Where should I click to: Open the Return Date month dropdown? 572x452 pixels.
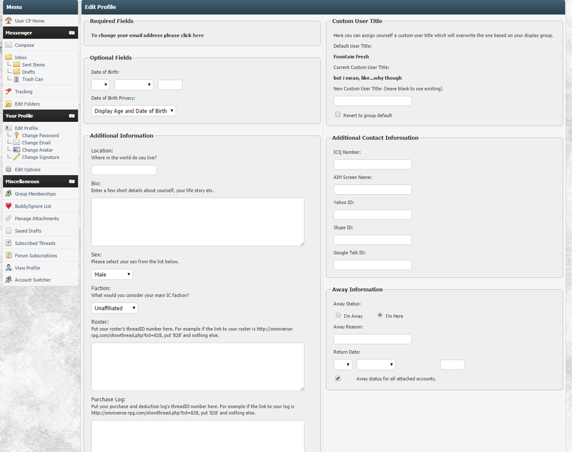[376, 364]
